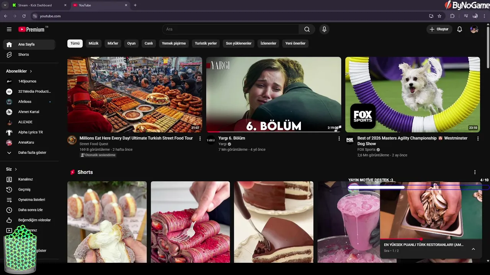Open the Turkish street food video thumbnail
Screen dimensions: 490x275
click(x=135, y=95)
